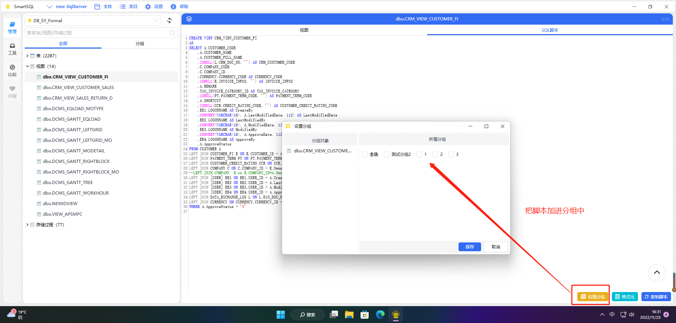This screenshot has height=323, width=676.
Task: Click the 设置分组 button at bottom
Action: point(593,297)
